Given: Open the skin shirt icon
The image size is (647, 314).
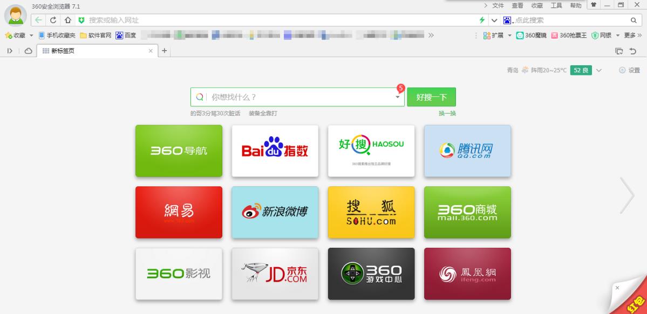Looking at the screenshot, I should [594, 5].
